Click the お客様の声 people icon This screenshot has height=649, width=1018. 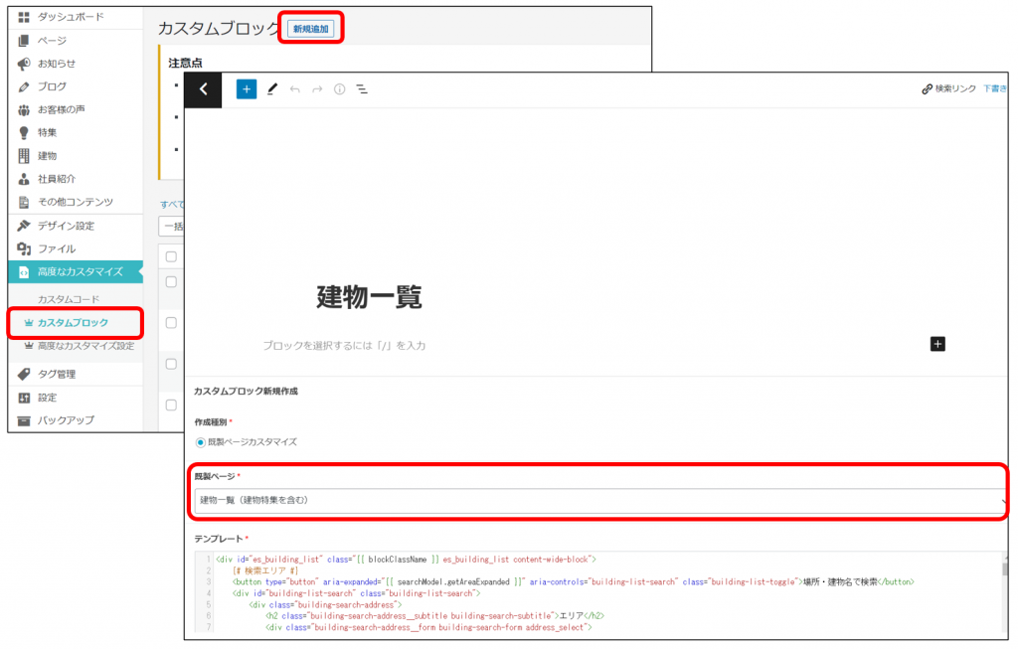[24, 109]
